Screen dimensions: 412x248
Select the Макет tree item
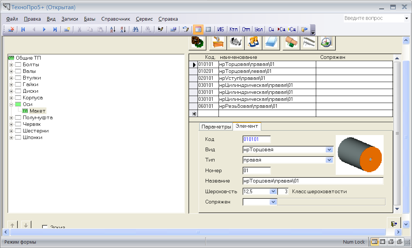pos(38,111)
